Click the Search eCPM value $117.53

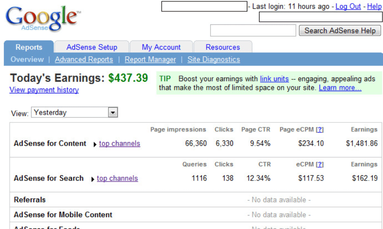coord(311,178)
